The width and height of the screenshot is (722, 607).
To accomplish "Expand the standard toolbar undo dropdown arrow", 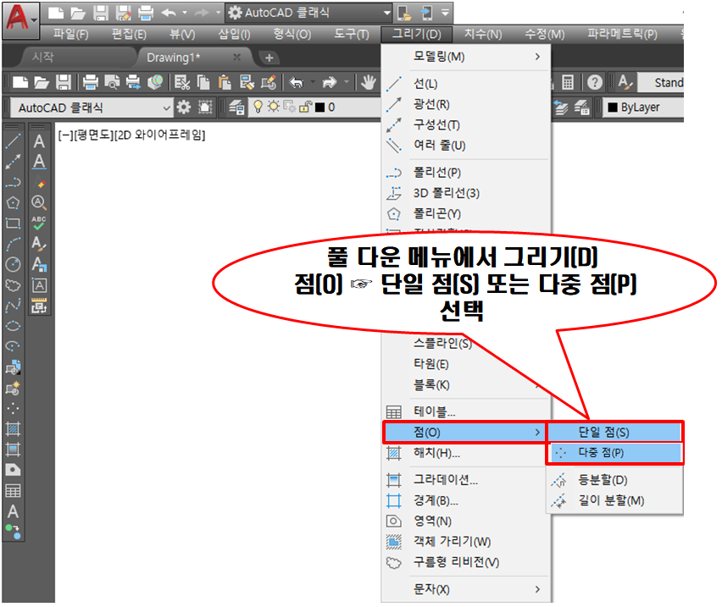I will tap(313, 83).
